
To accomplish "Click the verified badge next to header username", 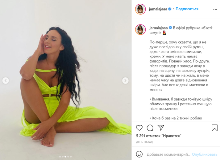I will [x=170, y=9].
